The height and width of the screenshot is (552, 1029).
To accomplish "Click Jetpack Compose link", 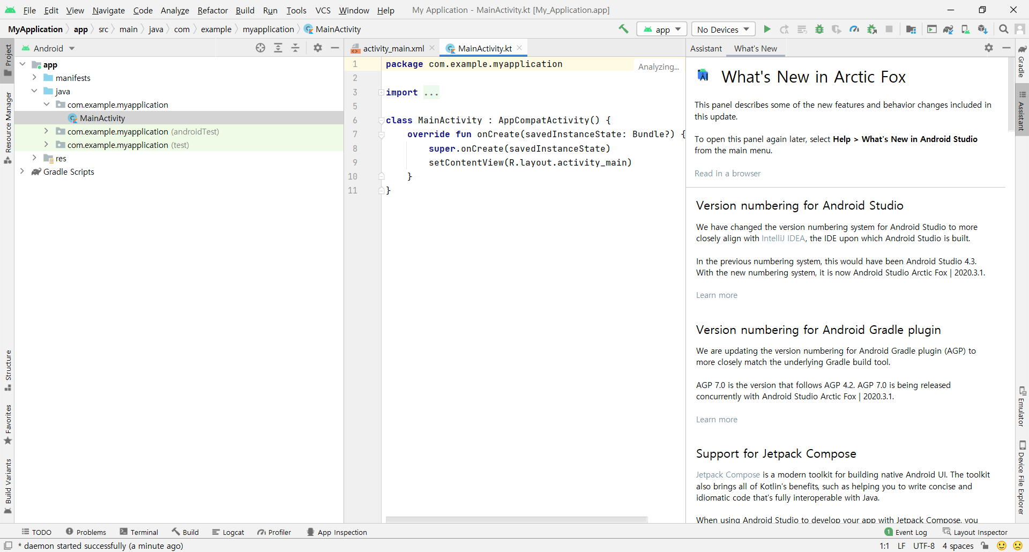I will (728, 475).
